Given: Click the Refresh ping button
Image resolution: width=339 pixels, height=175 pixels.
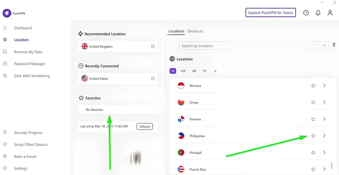Looking at the screenshot, I should click(x=144, y=126).
